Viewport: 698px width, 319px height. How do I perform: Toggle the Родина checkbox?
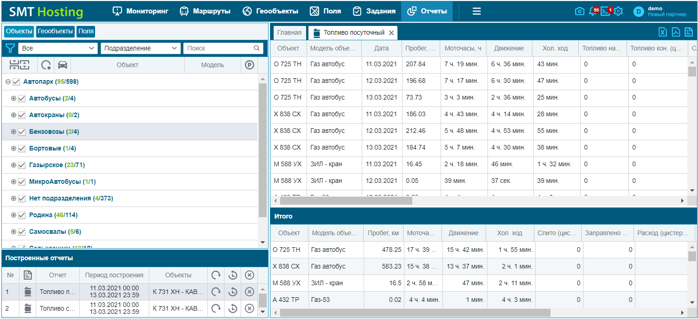coord(22,215)
